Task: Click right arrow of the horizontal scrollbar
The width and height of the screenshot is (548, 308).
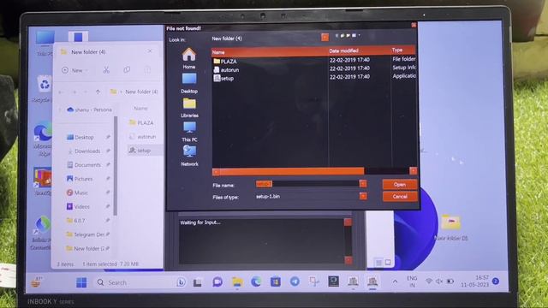Action: [413, 171]
